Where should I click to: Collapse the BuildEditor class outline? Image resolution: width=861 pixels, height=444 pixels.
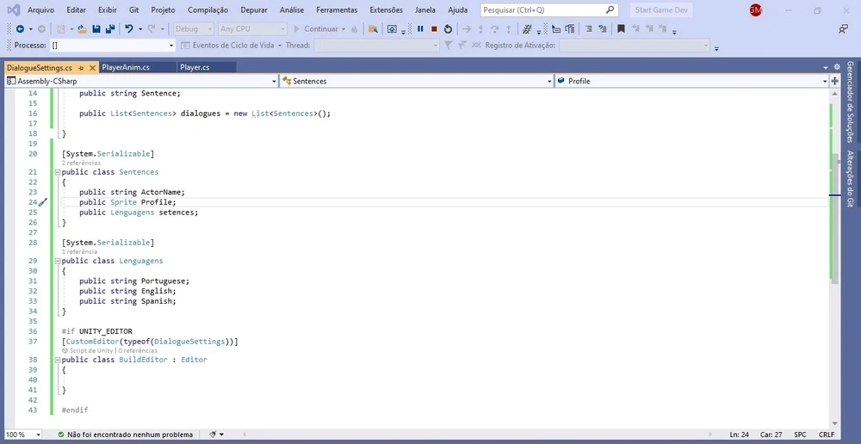coord(56,360)
